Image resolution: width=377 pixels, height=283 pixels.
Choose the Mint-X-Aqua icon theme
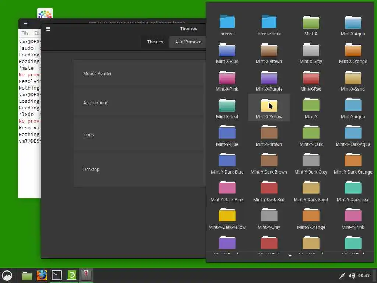click(353, 25)
